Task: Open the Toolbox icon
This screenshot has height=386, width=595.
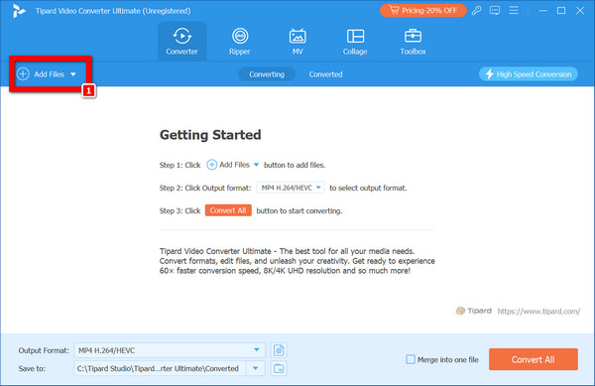Action: 413,42
